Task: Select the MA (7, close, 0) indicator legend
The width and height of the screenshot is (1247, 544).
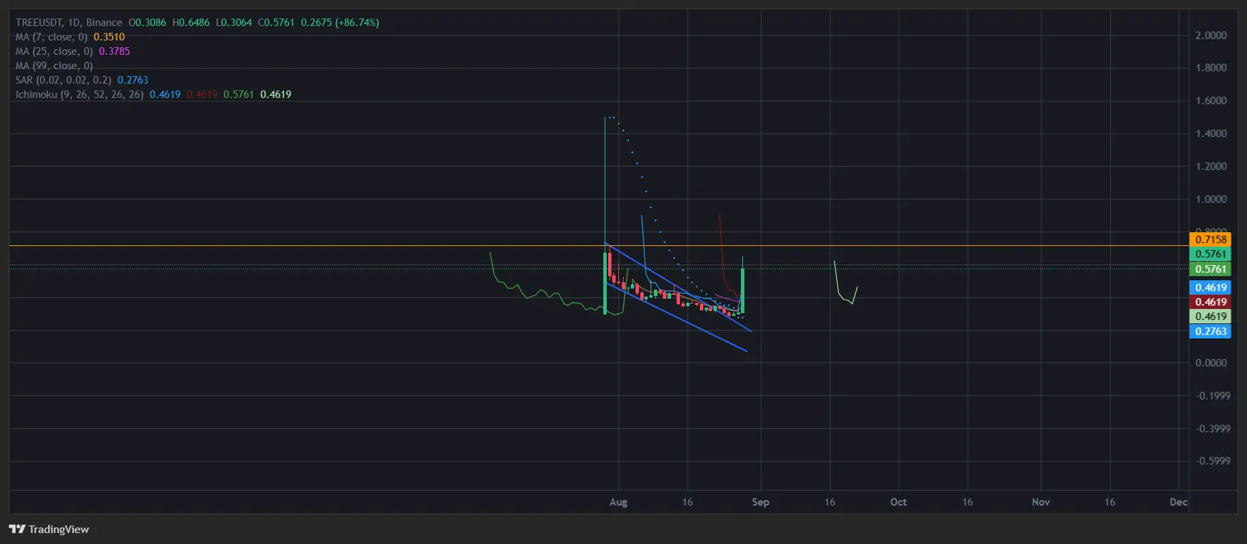Action: coord(51,37)
